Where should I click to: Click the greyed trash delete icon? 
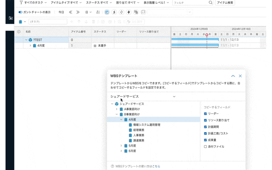coord(93,22)
